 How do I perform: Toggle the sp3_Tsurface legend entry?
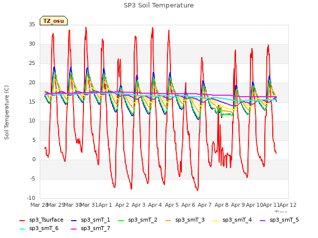(x=41, y=220)
